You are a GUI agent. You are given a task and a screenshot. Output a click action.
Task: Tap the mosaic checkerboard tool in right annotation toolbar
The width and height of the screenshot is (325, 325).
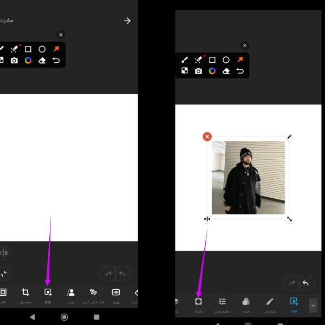(x=185, y=70)
